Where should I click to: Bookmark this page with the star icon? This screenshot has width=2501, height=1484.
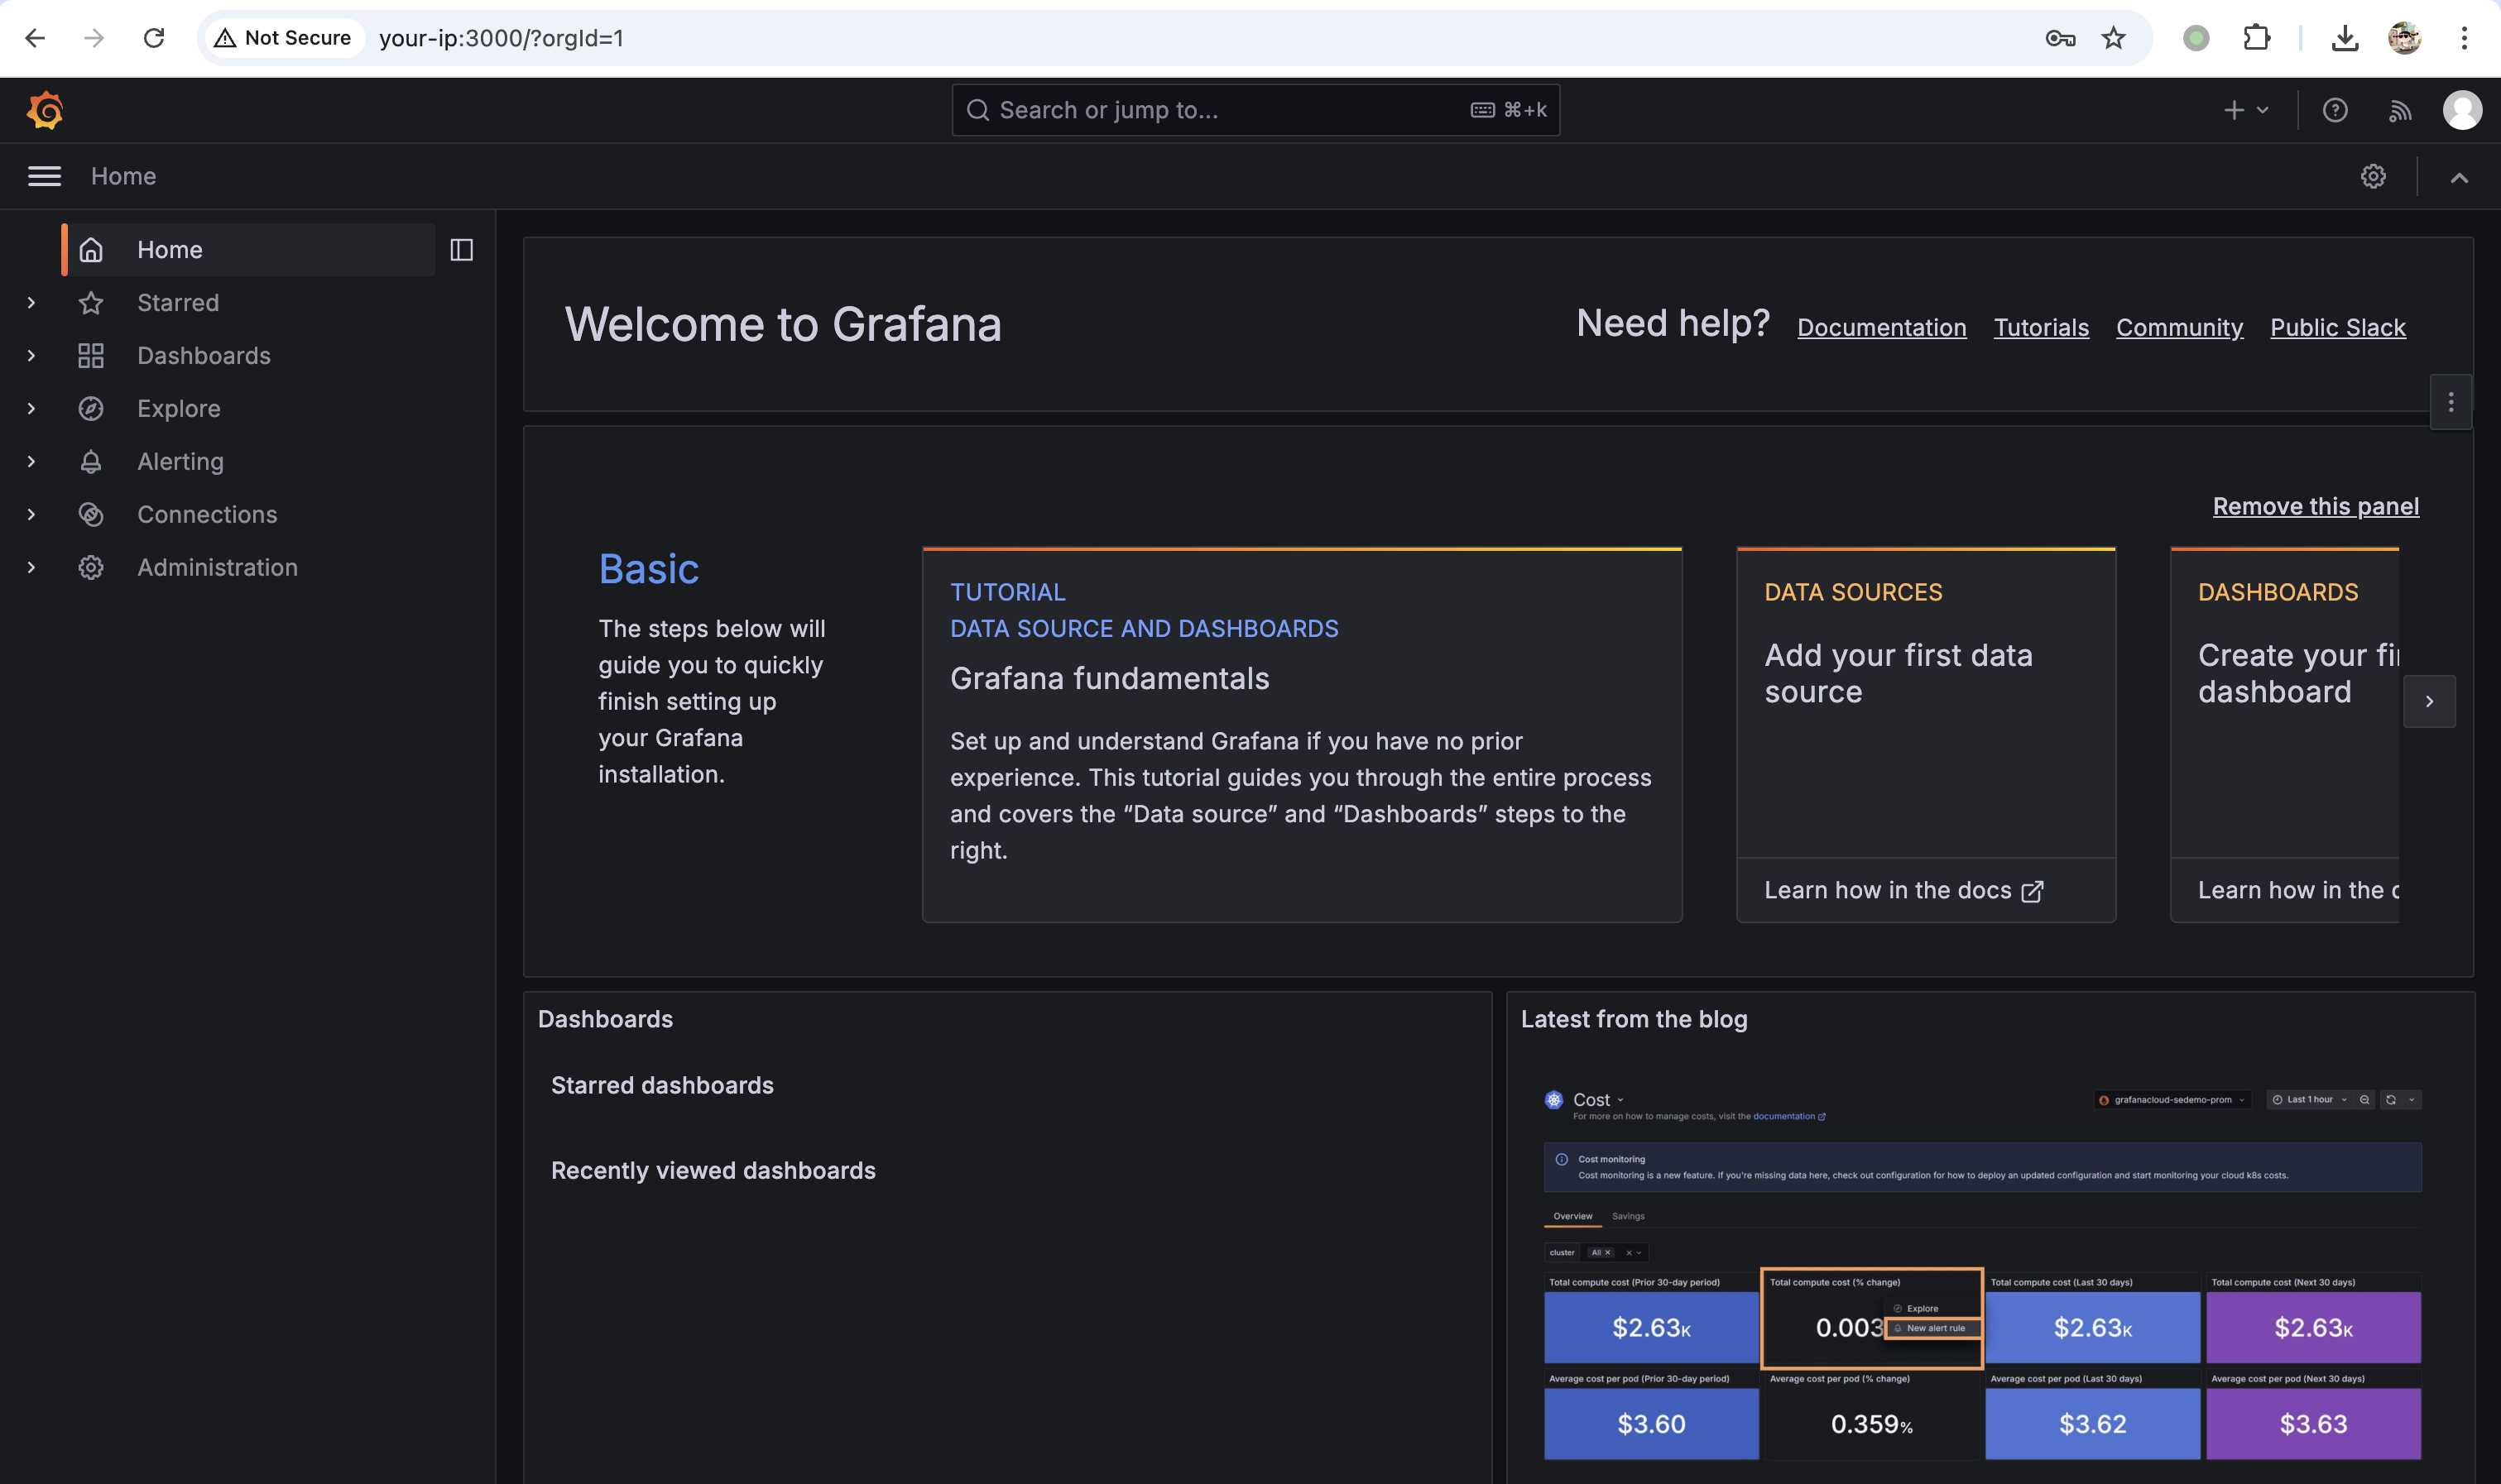(2113, 38)
